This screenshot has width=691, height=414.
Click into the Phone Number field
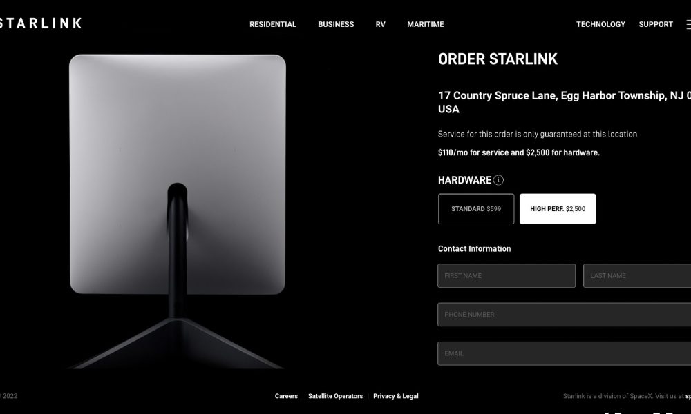(x=564, y=315)
